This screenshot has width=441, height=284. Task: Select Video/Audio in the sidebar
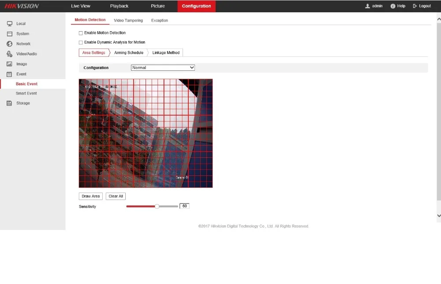coord(26,54)
